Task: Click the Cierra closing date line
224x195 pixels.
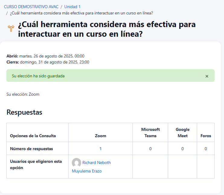Action: pyautogui.click(x=48, y=62)
